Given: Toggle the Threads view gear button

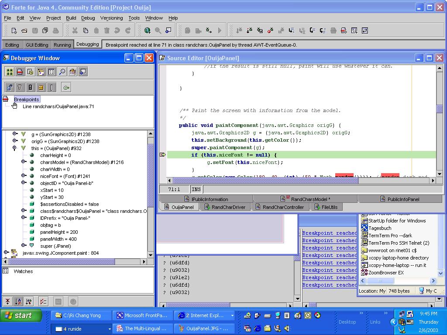Looking at the screenshot, I should click(31, 72).
